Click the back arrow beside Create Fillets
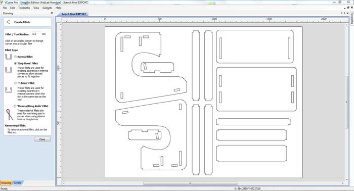This screenshot has height=191, width=354. [9, 22]
